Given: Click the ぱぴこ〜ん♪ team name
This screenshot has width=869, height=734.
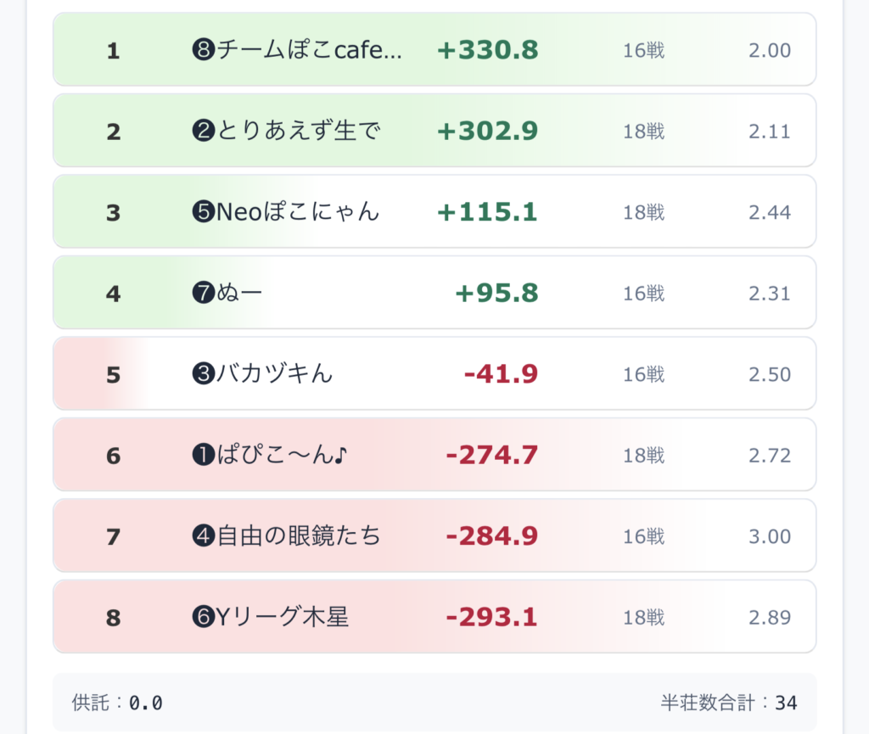Looking at the screenshot, I should (271, 456).
